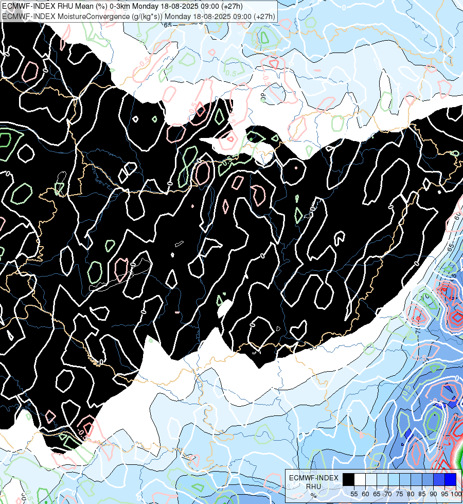Click the legend tick value 100
This screenshot has width=463, height=504.
(456, 494)
